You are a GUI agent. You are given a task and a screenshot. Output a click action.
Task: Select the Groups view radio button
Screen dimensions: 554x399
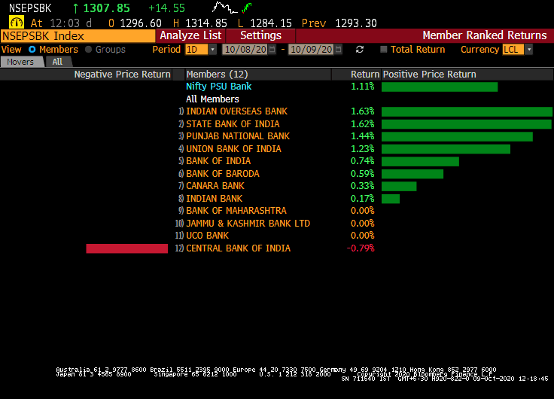click(x=89, y=50)
